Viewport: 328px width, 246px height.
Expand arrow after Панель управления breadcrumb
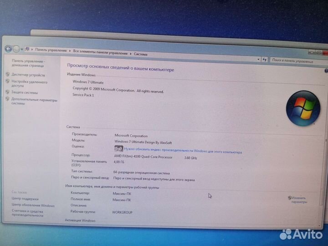point(70,51)
